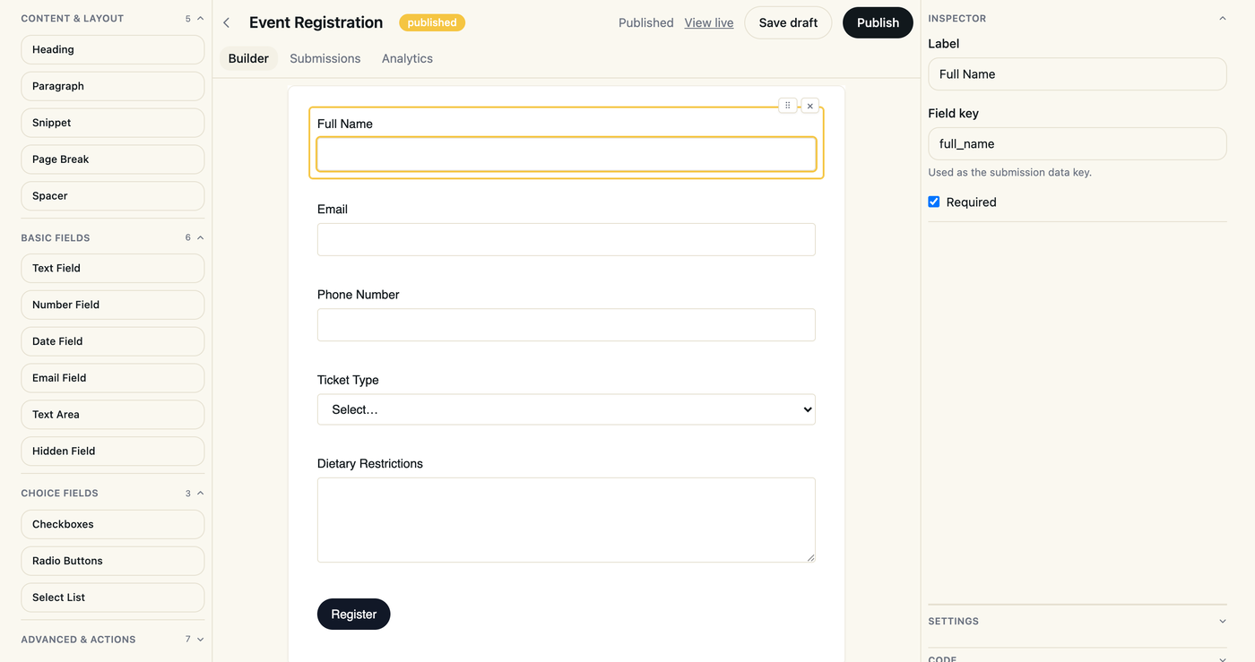Click the Phone Number input field
The height and width of the screenshot is (662, 1255).
(x=567, y=324)
